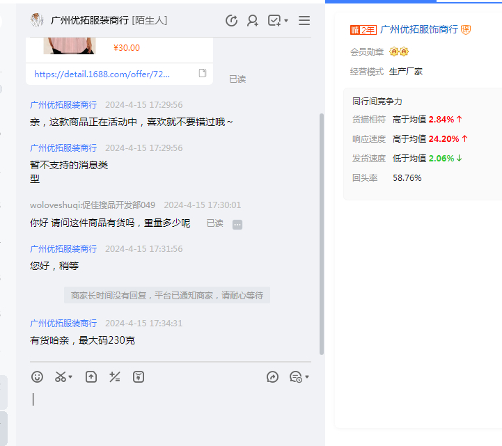Click the shop avatar in chat header
The width and height of the screenshot is (502, 446).
(37, 20)
